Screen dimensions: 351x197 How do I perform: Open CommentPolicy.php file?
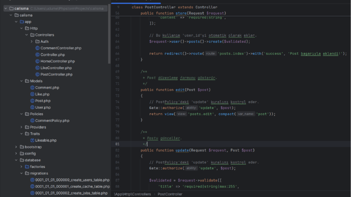click(x=52, y=121)
